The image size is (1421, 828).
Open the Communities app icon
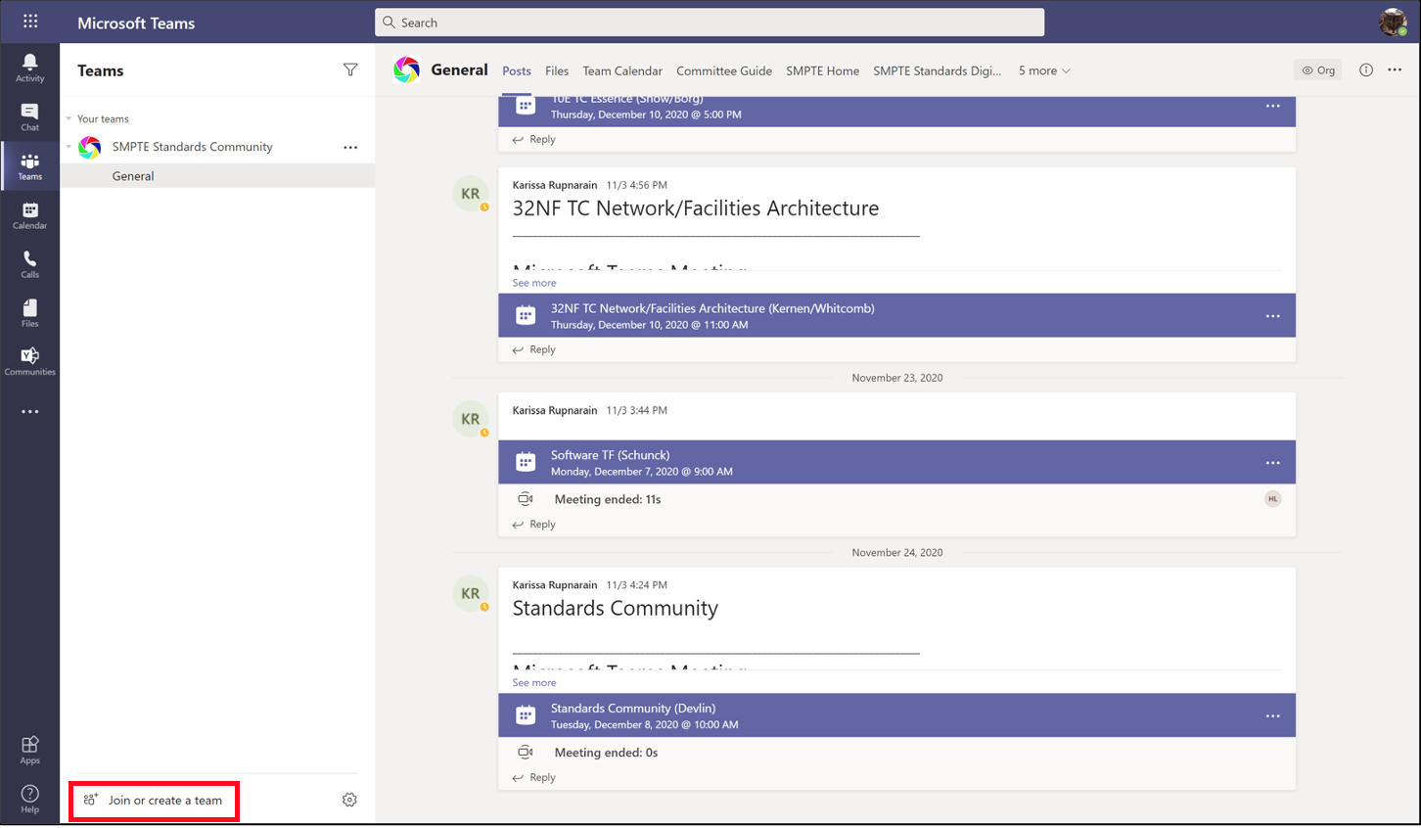click(29, 361)
